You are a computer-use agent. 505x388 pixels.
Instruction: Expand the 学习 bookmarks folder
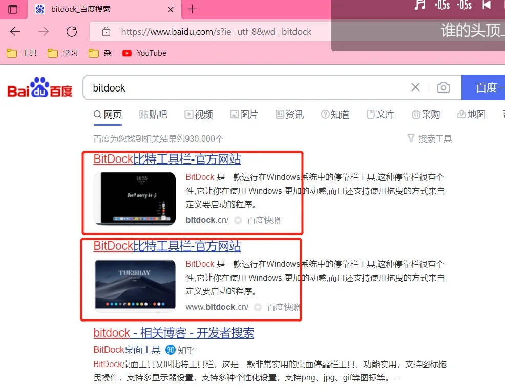[x=62, y=53]
